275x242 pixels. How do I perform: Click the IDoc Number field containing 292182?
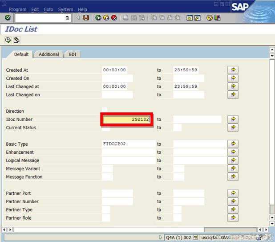tap(126, 119)
